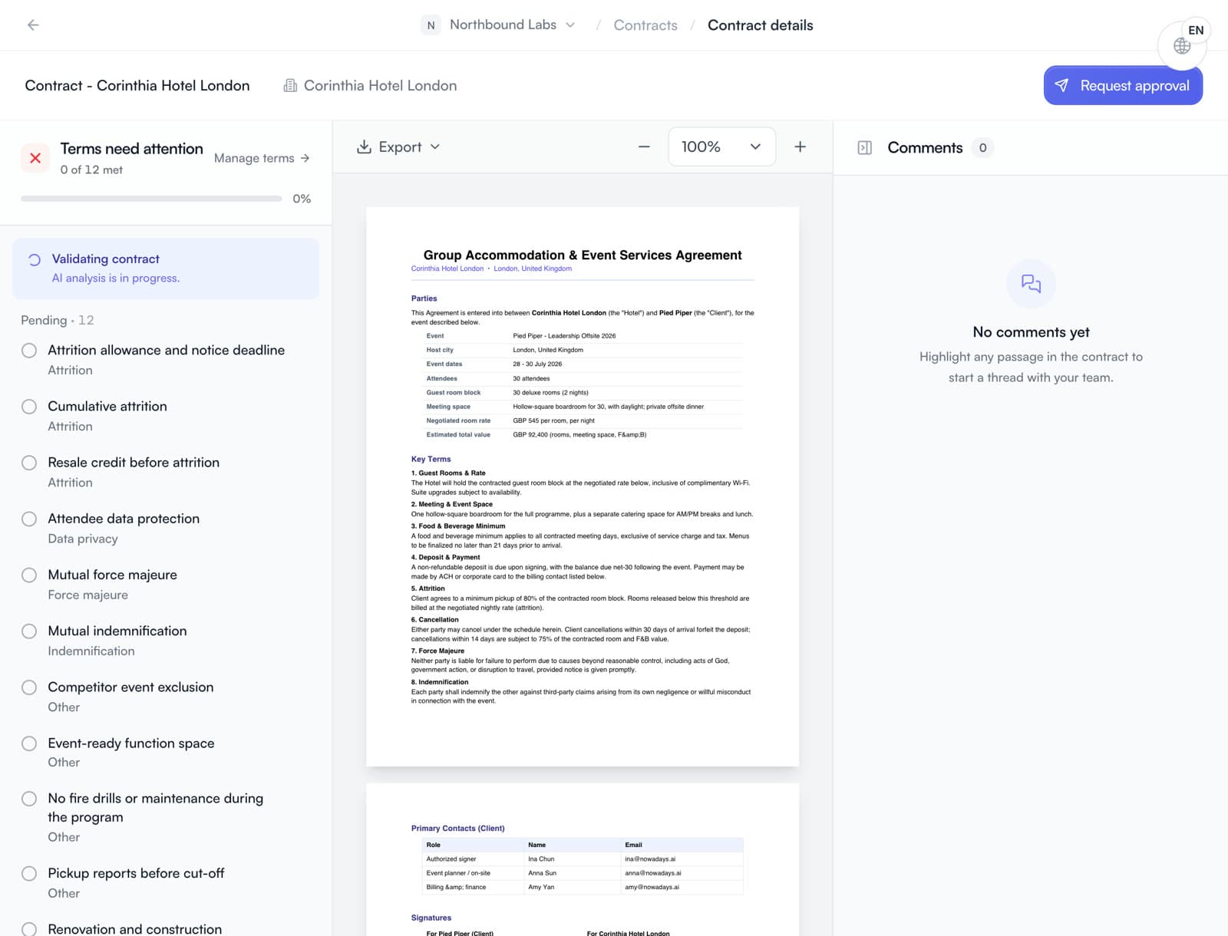Click the Data privacy category label

(83, 539)
